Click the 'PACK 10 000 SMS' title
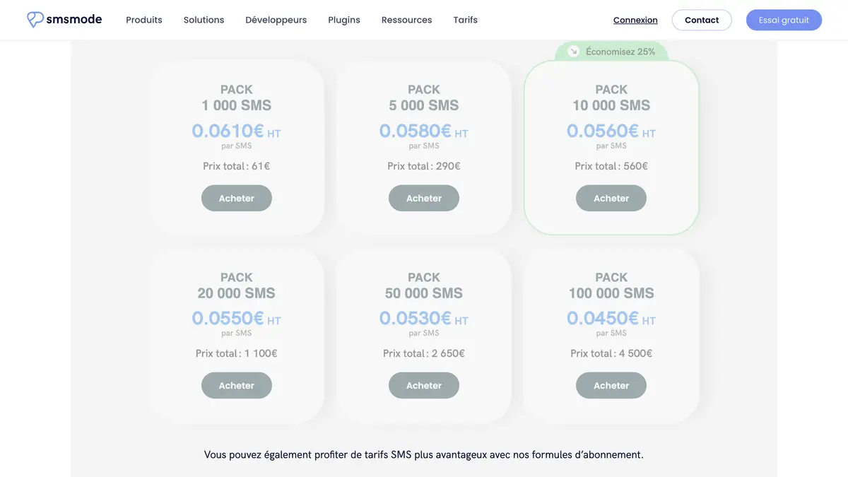The height and width of the screenshot is (477, 848). tap(611, 98)
